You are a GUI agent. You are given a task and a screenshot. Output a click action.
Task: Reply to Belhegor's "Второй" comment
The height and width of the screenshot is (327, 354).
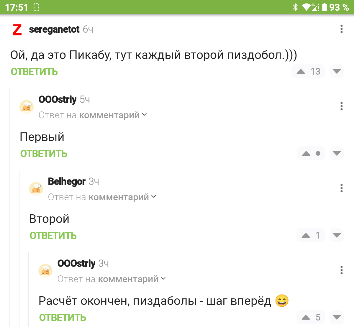point(53,236)
